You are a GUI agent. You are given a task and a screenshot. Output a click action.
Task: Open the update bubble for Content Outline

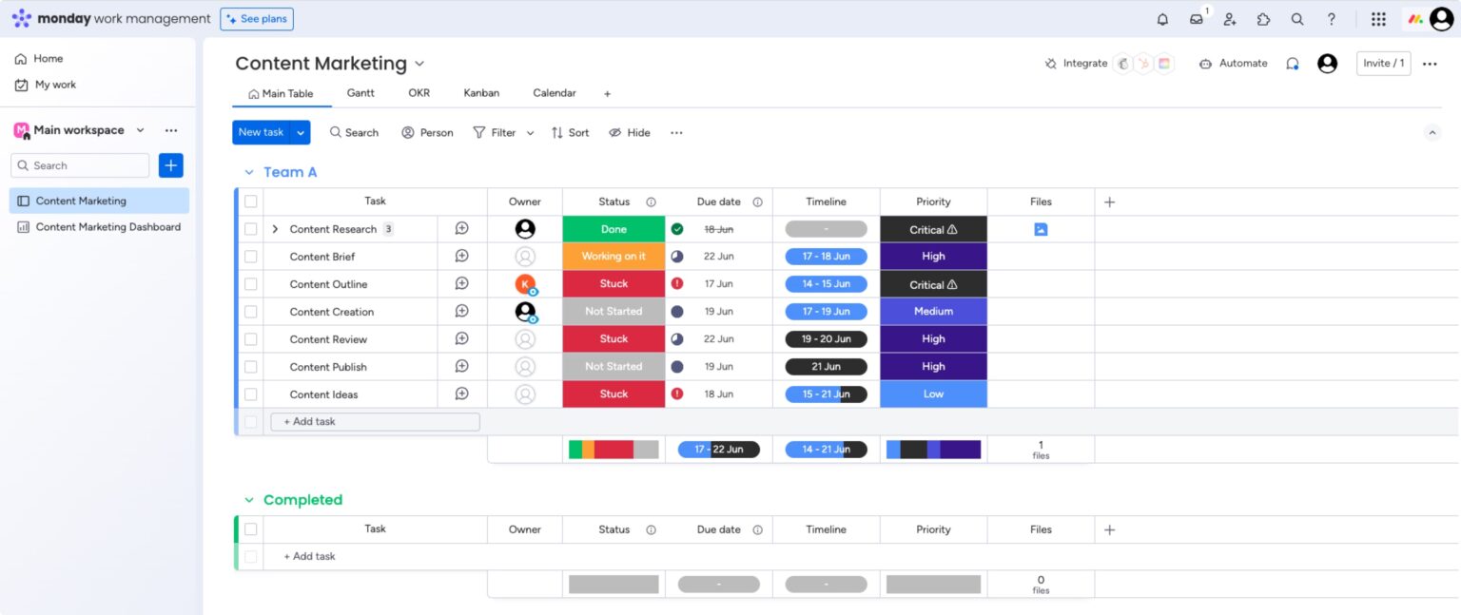coord(461,283)
